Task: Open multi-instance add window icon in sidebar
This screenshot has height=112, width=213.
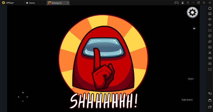Action: click(210, 42)
